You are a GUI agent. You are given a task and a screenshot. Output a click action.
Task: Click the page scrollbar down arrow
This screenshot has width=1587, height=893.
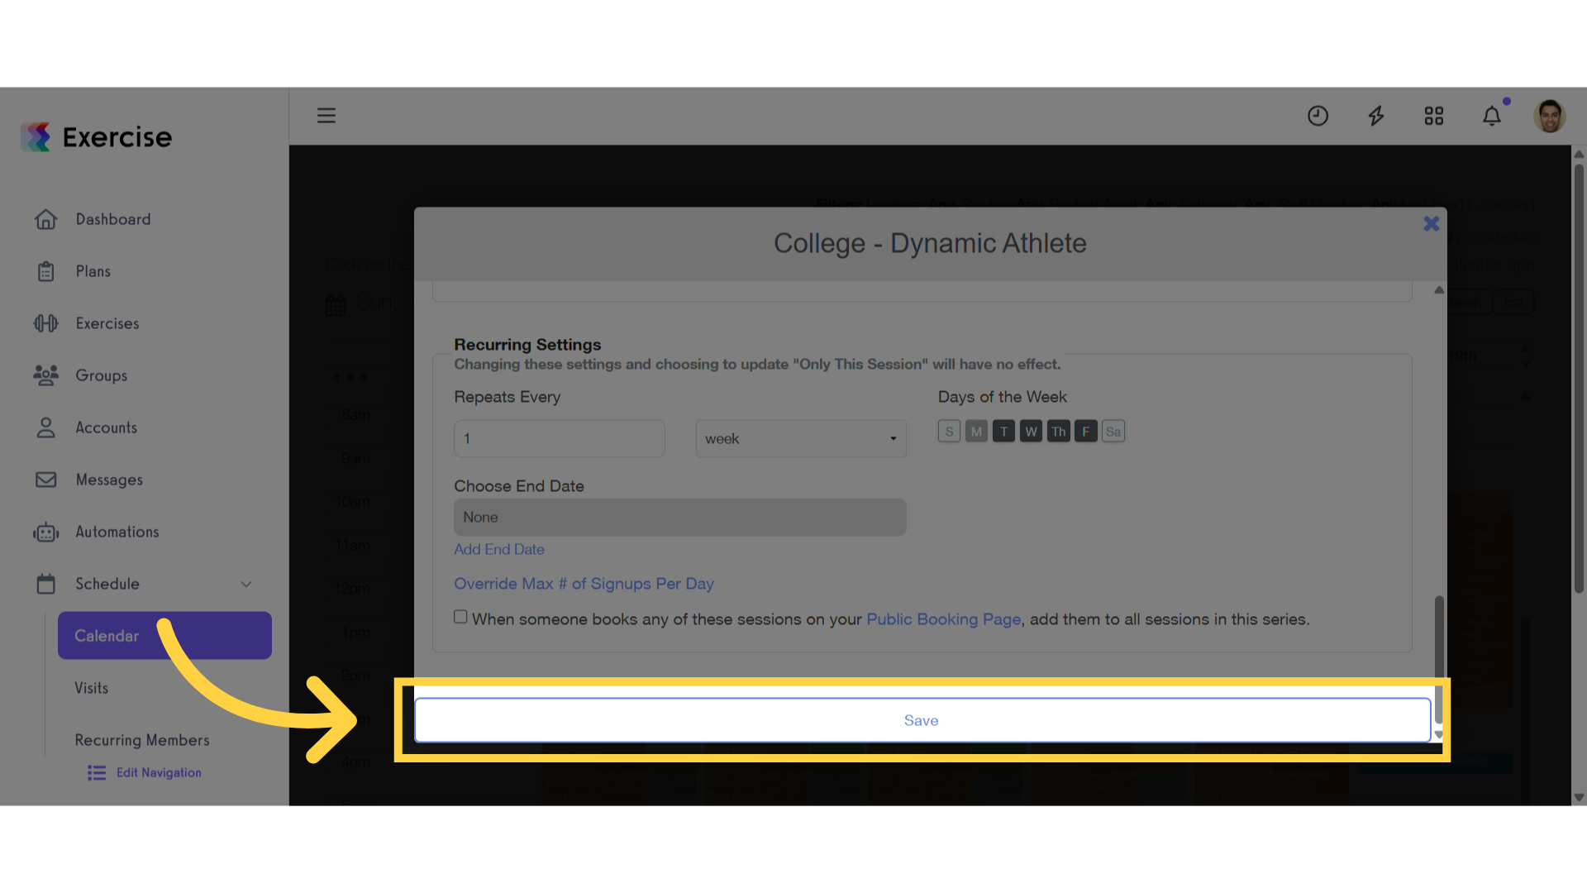coord(1579,798)
